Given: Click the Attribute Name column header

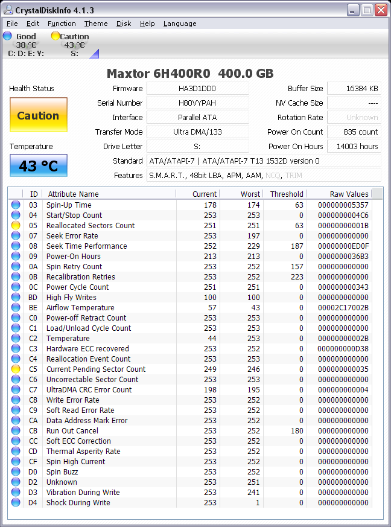Looking at the screenshot, I should tap(109, 194).
